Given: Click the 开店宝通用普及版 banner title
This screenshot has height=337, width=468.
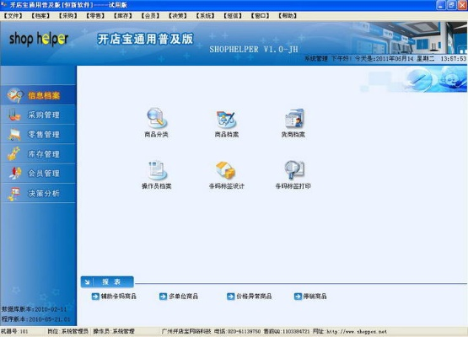Looking at the screenshot, I should [x=145, y=39].
